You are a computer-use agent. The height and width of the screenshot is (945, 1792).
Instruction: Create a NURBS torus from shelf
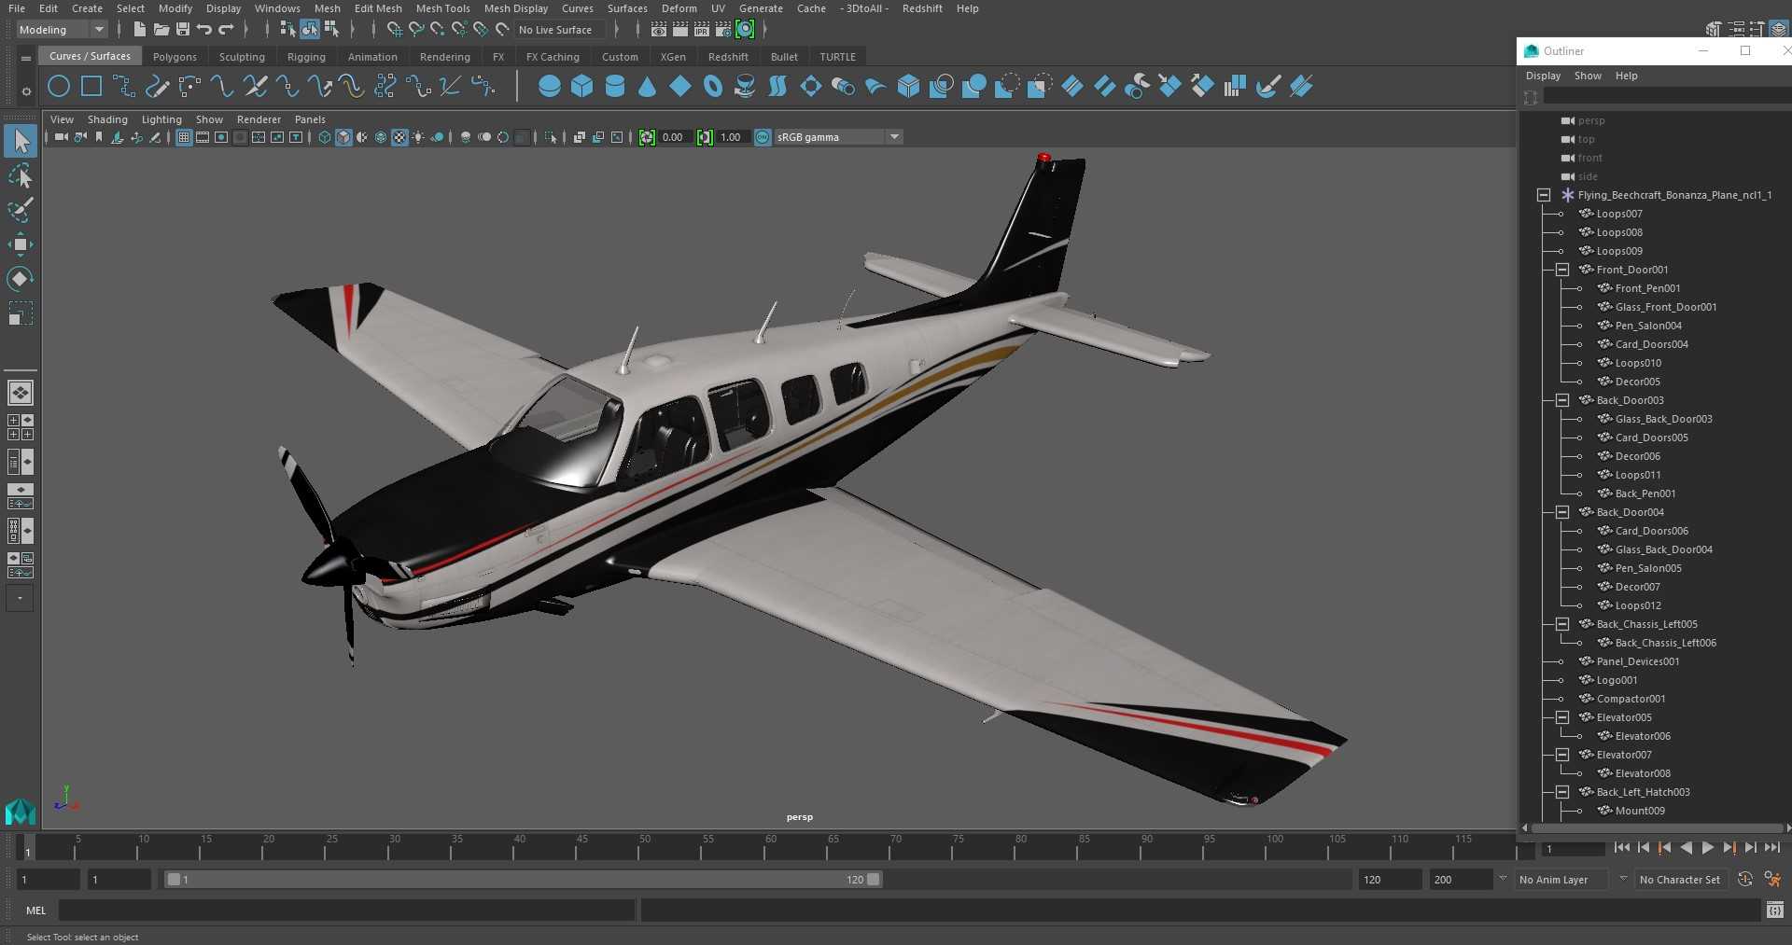click(713, 87)
